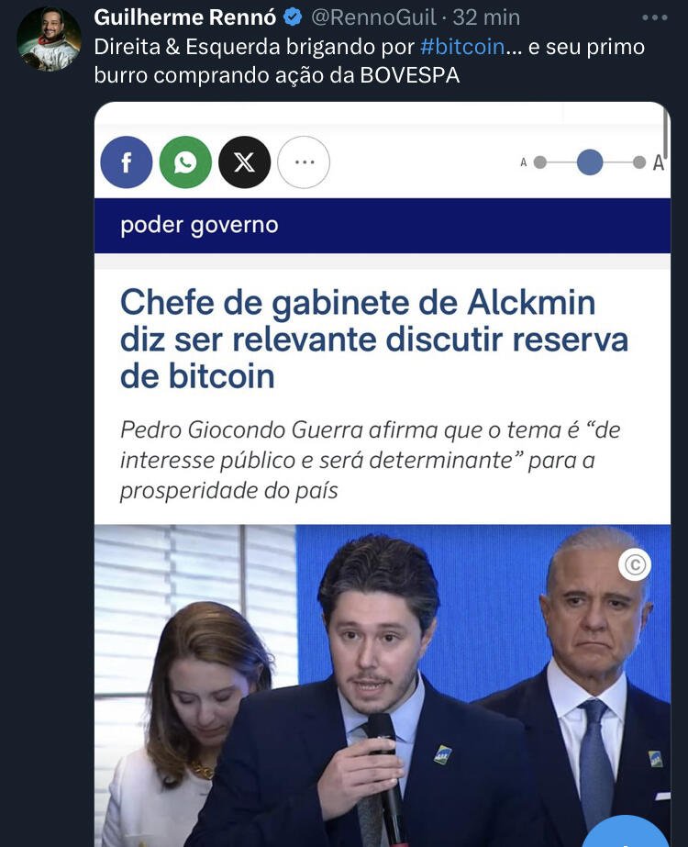The width and height of the screenshot is (688, 847).
Task: Open tweet options three-dot menu
Action: pos(655,17)
